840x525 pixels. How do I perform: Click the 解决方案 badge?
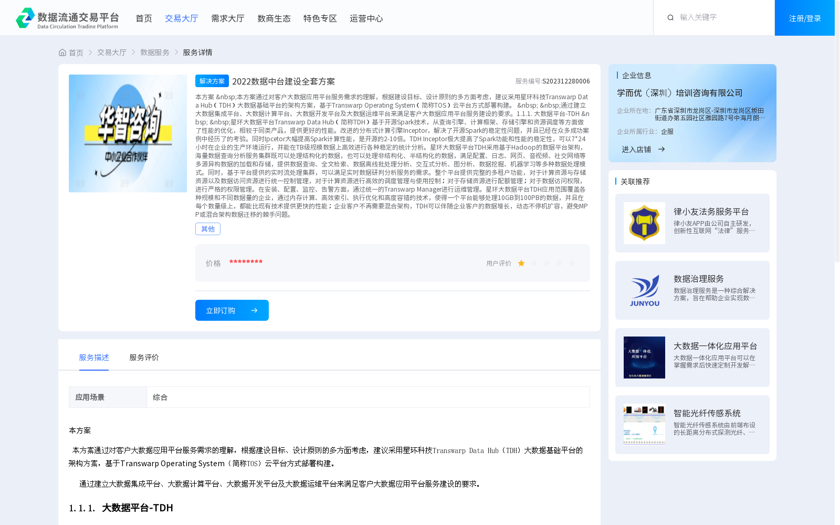point(212,81)
